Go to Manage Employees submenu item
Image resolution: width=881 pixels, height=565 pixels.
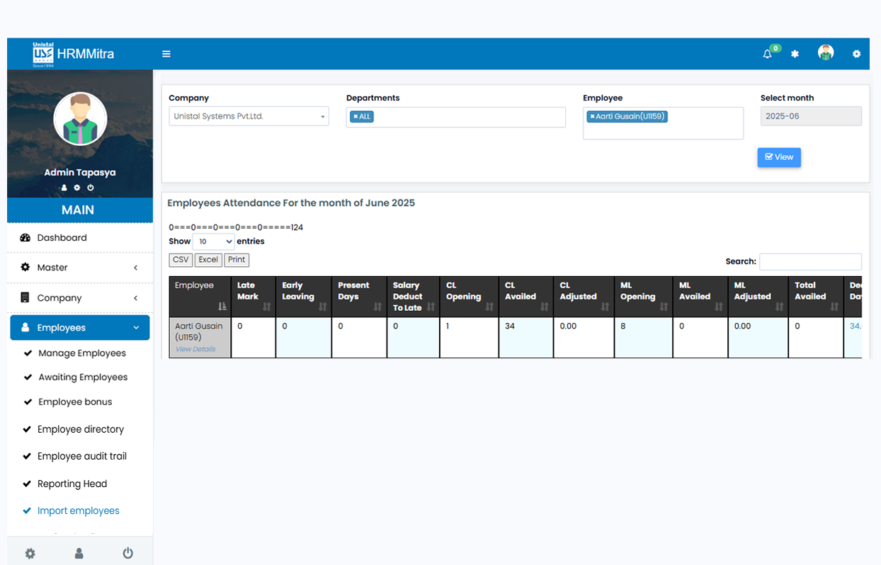click(82, 353)
